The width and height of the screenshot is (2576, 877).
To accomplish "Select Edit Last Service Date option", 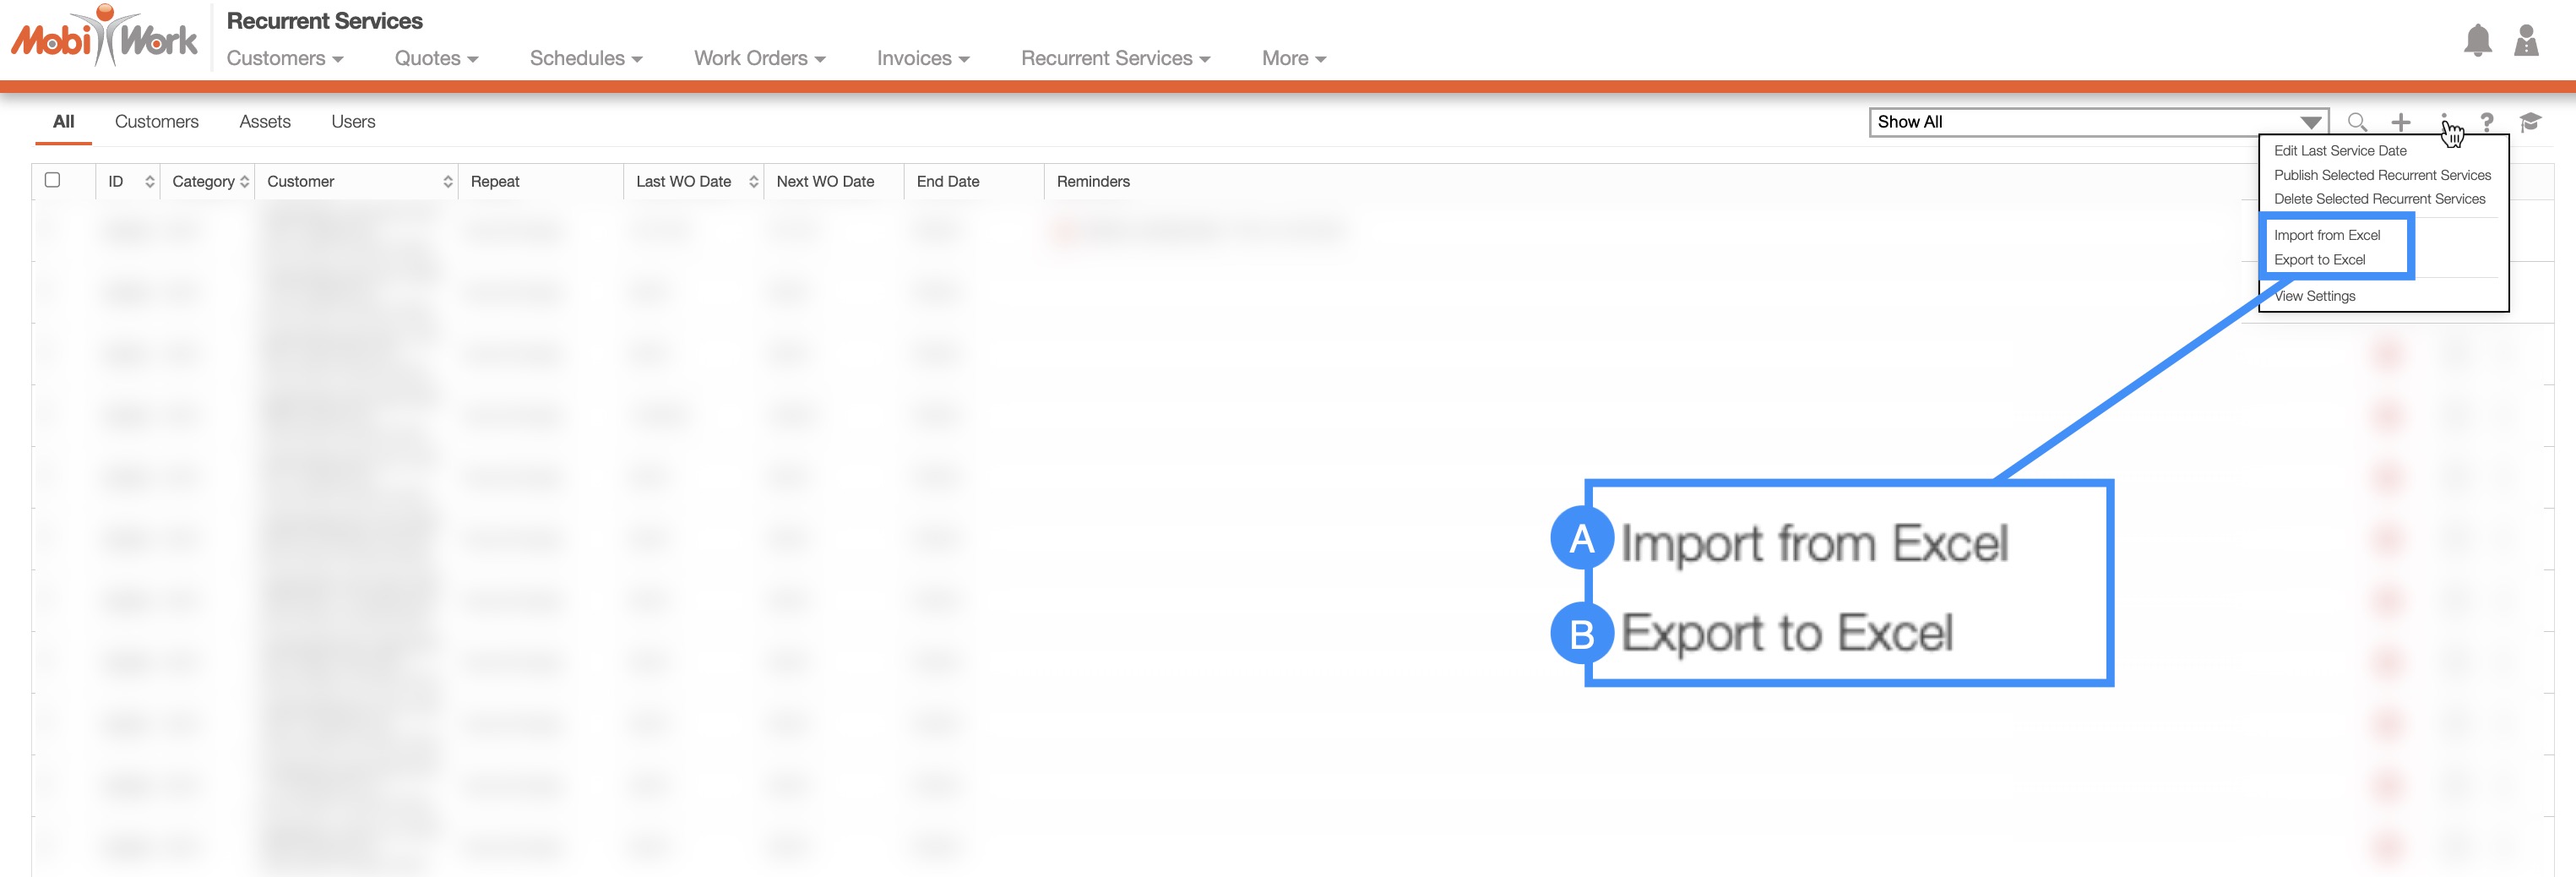I will pos(2339,151).
